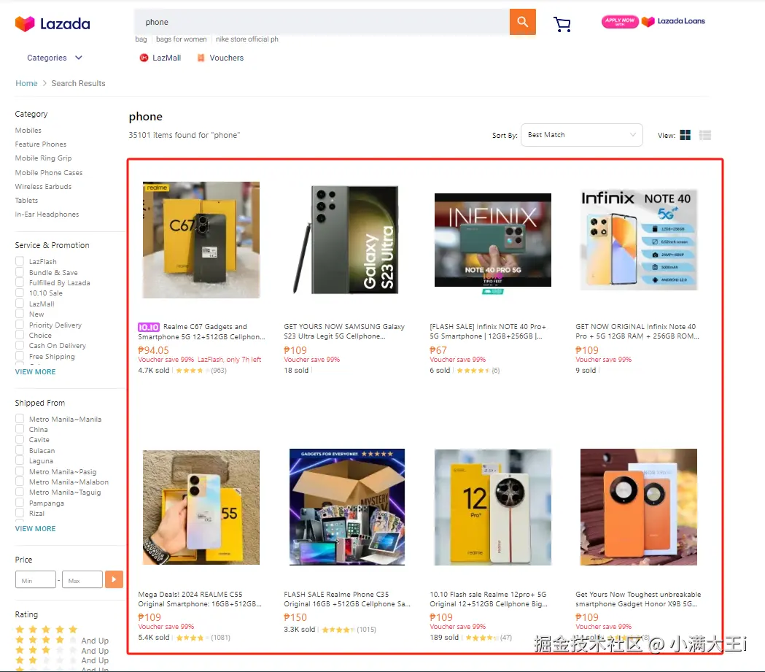This screenshot has height=672, width=765.
Task: Expand VIEW MORE under Shipped From
Action: [x=35, y=528]
